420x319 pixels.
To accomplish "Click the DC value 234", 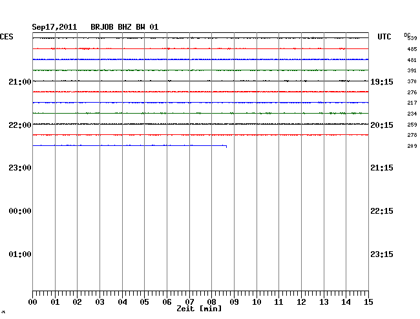I will (412, 114).
